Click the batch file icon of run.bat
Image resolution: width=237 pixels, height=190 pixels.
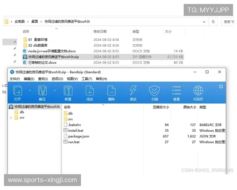pyautogui.click(x=66, y=142)
